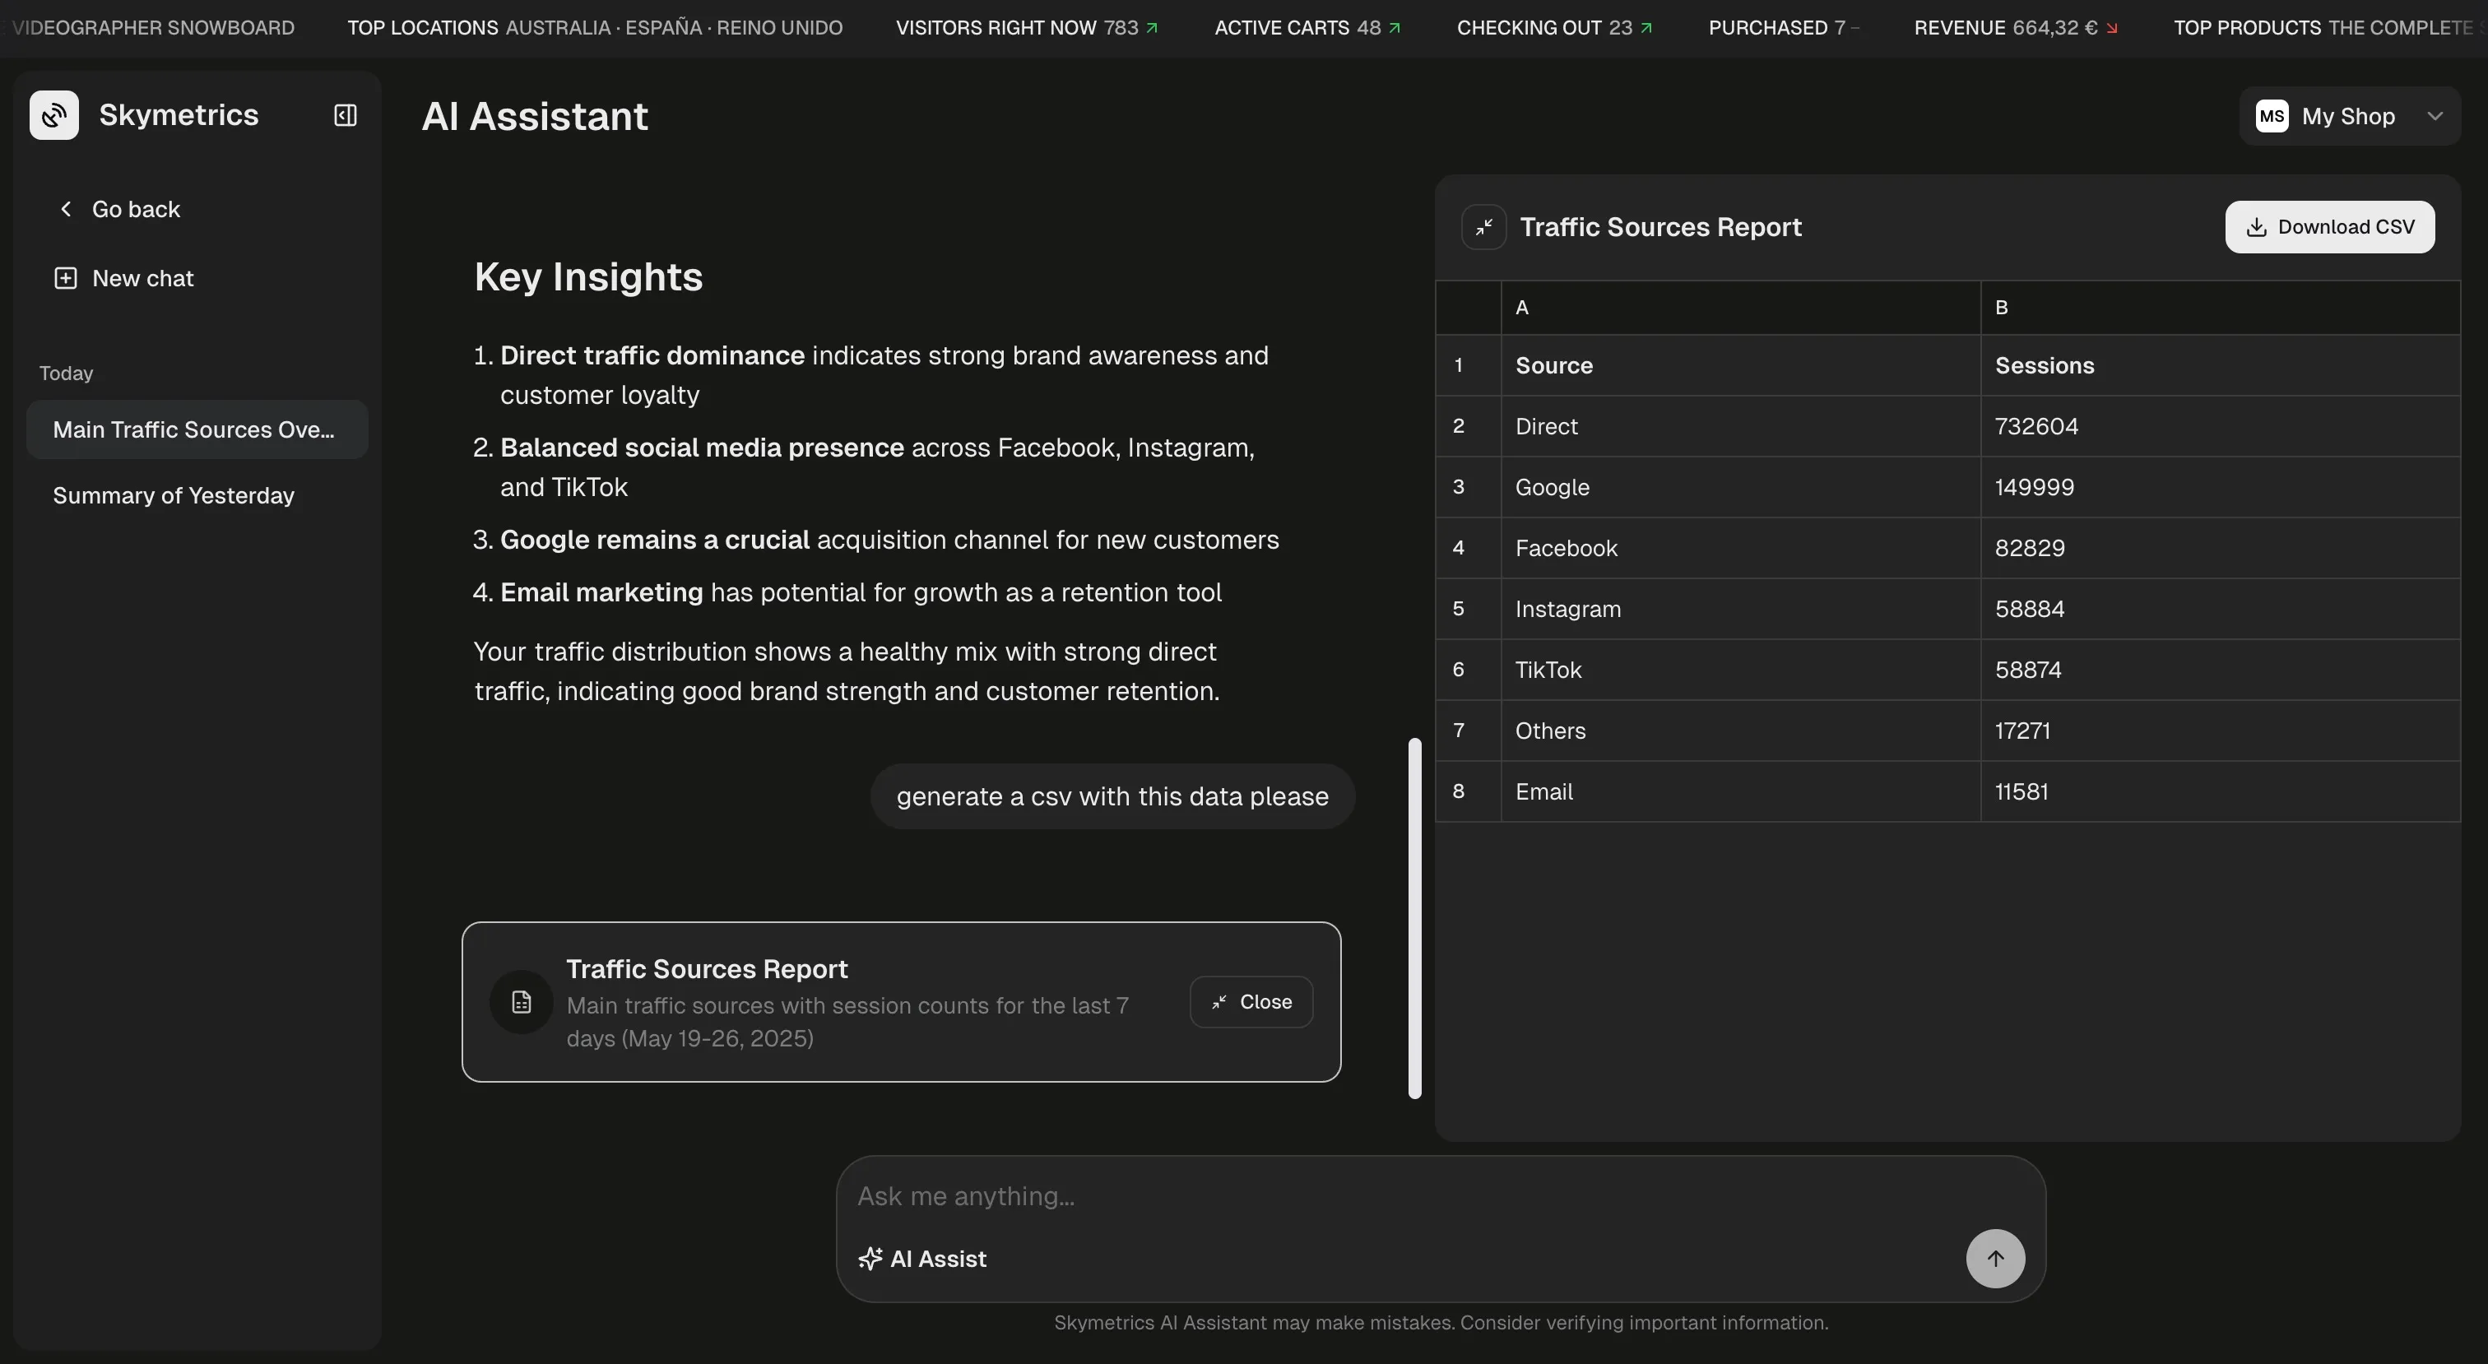
Task: Click the New chat plus icon
Action: (65, 278)
